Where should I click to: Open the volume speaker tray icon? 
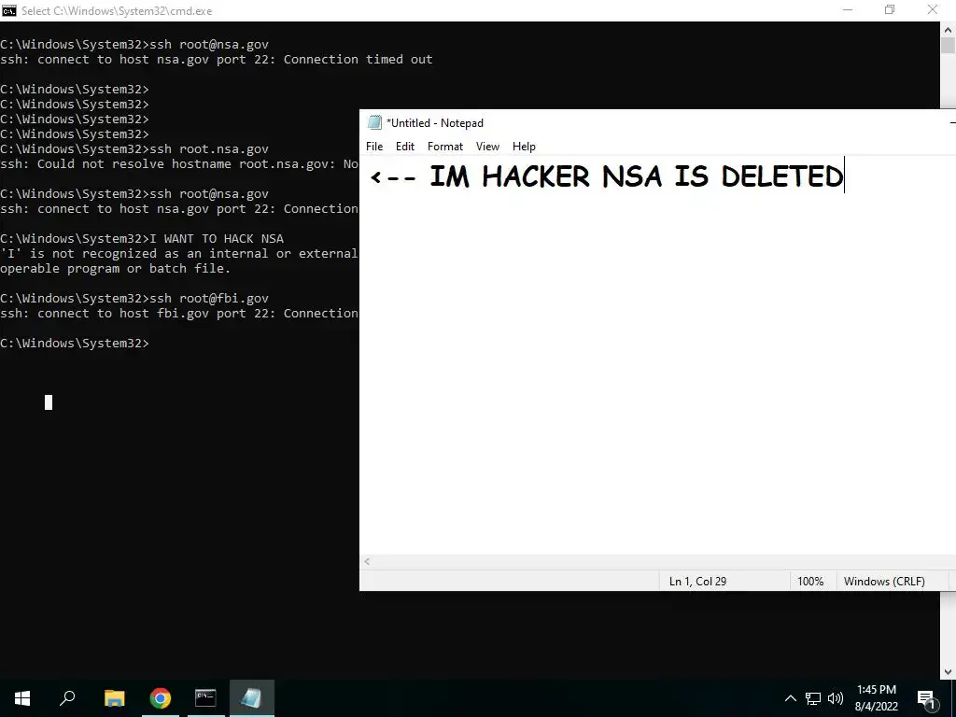pos(836,698)
